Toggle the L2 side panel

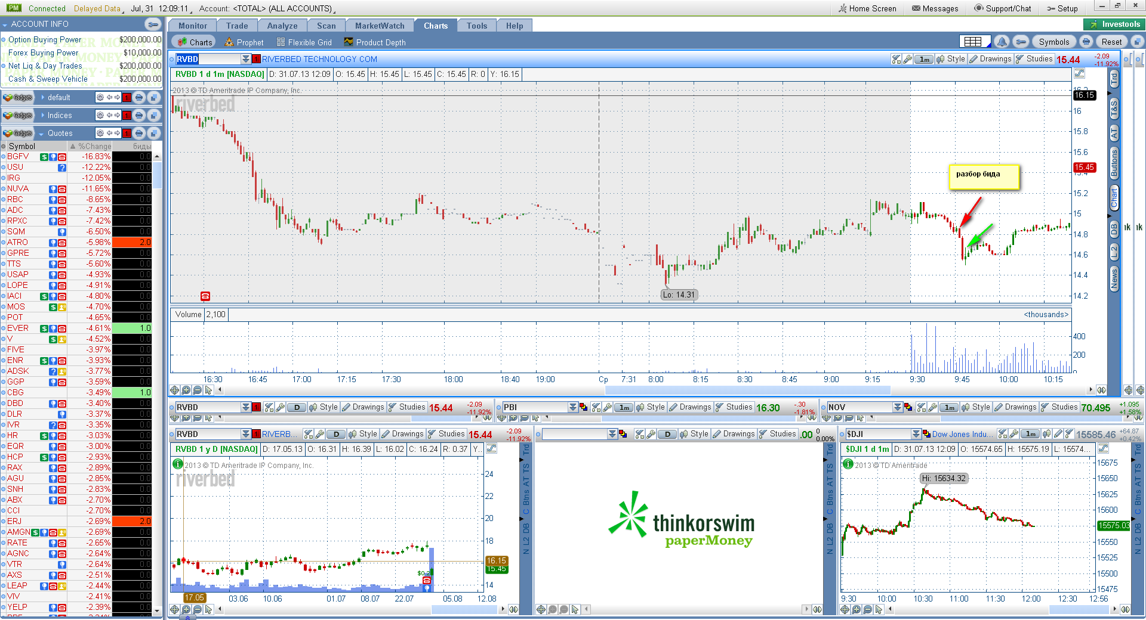click(x=1114, y=252)
